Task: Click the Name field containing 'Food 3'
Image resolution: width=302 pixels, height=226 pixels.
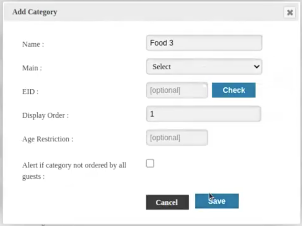Action: pyautogui.click(x=204, y=43)
